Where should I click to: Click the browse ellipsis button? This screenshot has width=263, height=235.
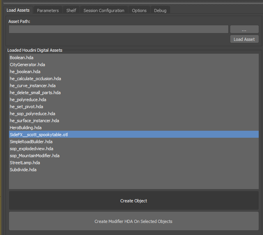click(244, 30)
